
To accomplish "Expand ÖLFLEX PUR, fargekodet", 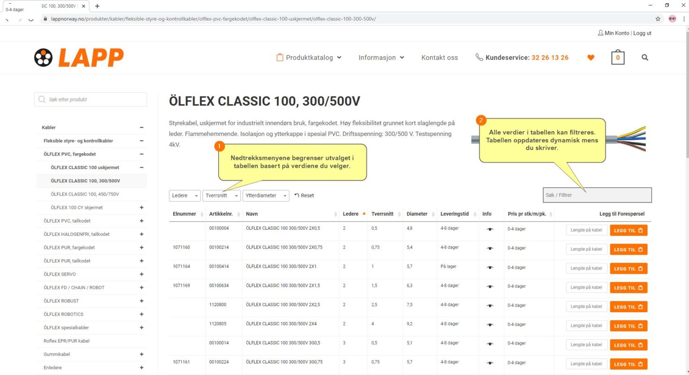I will [x=141, y=247].
